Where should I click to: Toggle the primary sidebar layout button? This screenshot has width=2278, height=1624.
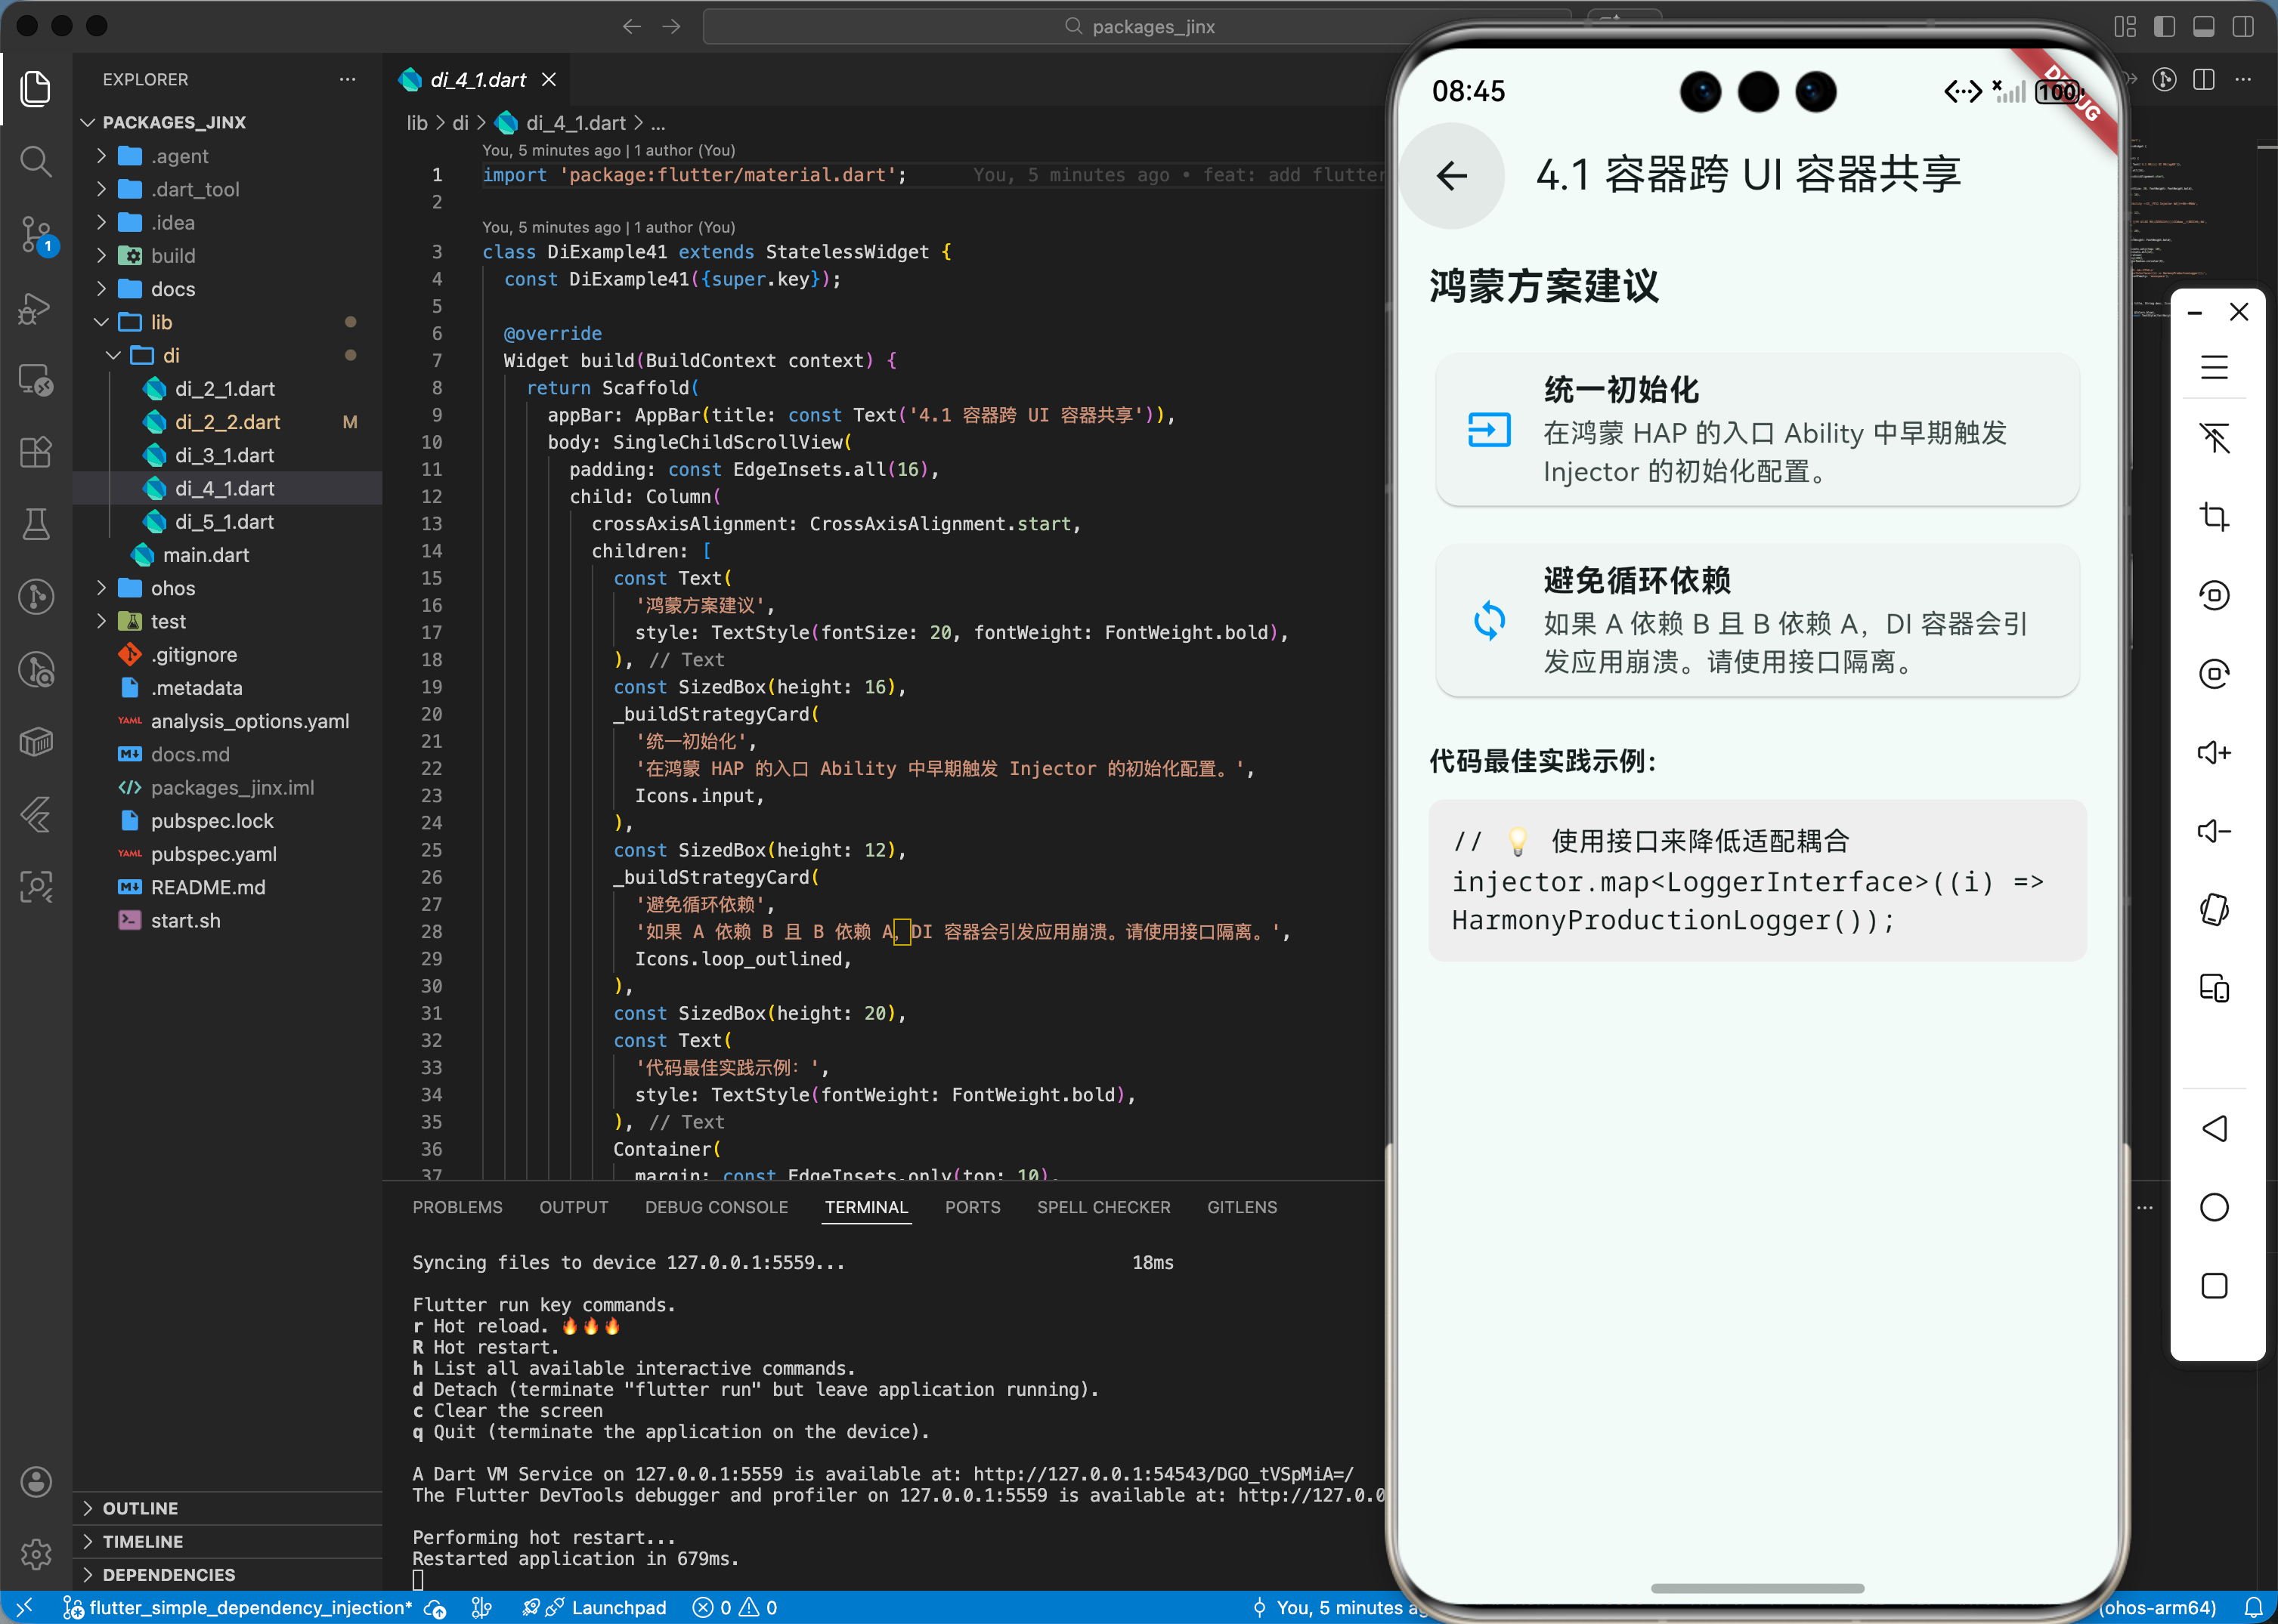2164,27
